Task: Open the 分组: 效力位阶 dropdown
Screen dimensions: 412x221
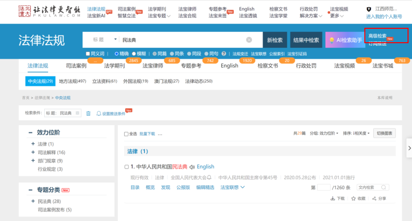Action: click(324, 133)
